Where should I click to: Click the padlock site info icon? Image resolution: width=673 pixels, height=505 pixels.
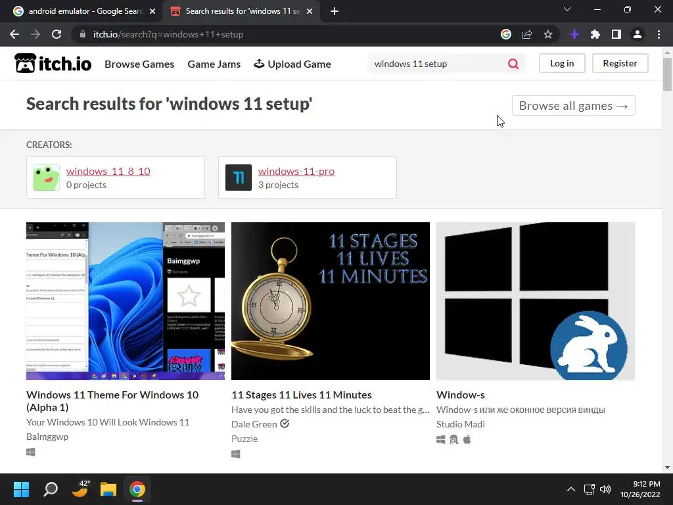click(82, 34)
